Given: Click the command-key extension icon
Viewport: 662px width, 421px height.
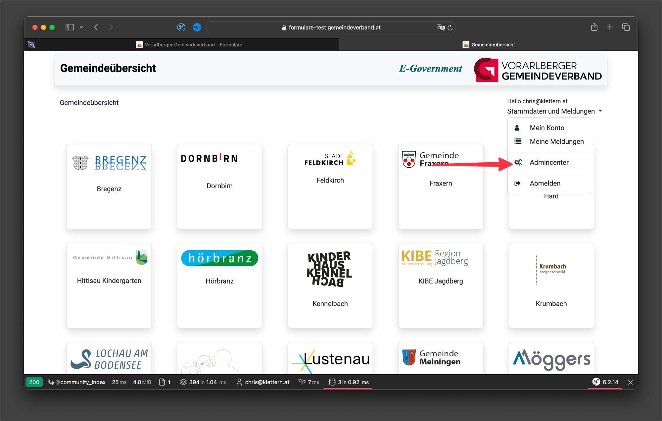Looking at the screenshot, I should coord(181,27).
